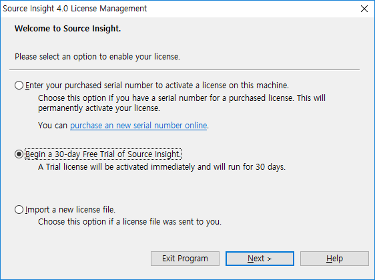The image size is (375, 280).
Task: Click the 'A Trial license will be activated' description
Action: click(x=161, y=166)
